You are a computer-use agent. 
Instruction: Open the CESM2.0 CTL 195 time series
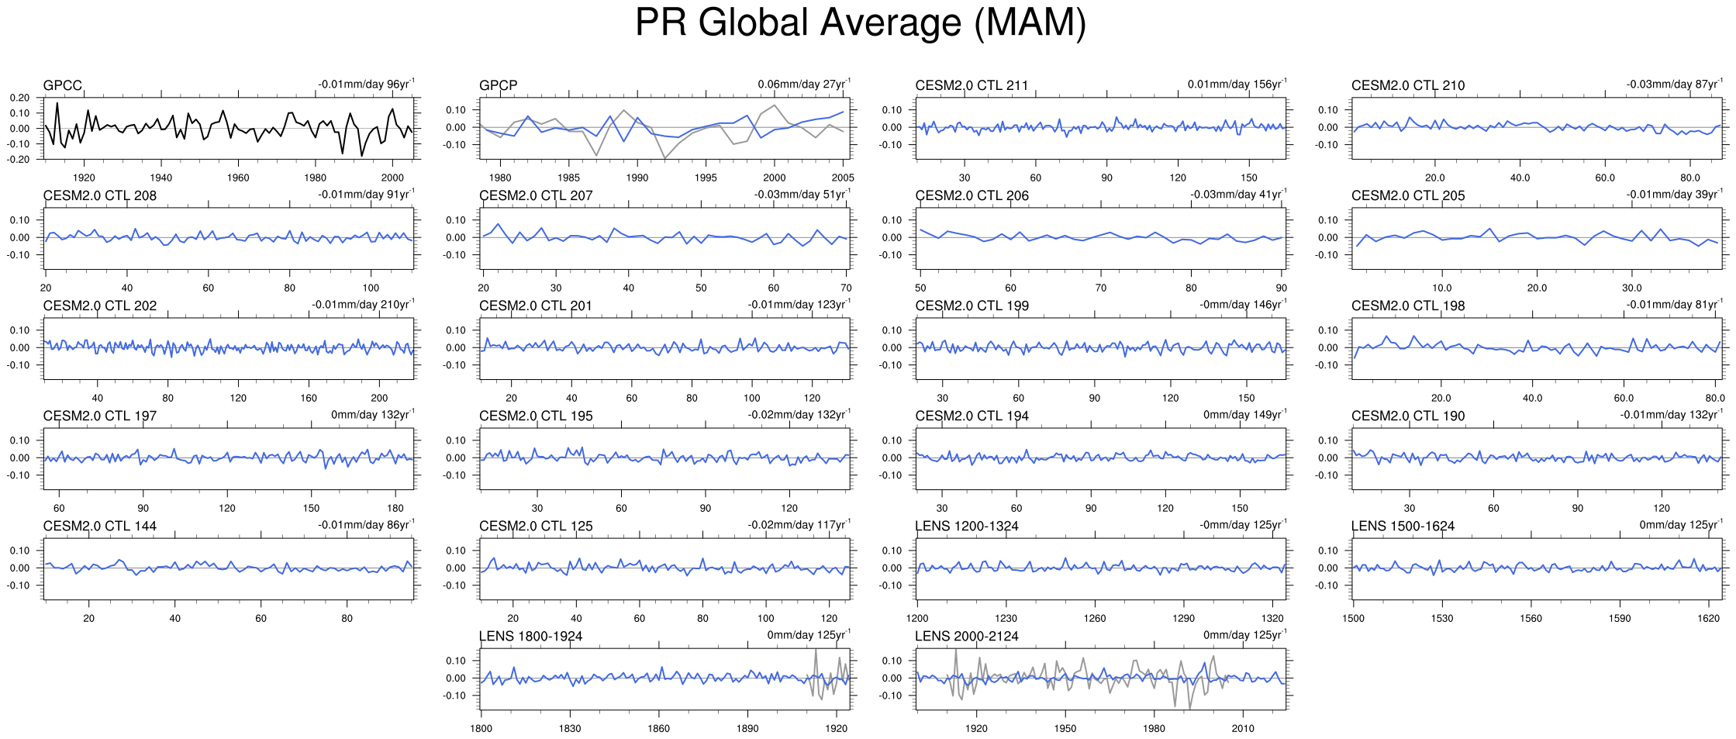coord(664,458)
